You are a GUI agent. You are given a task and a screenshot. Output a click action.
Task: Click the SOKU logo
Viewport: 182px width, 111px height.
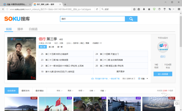[x=17, y=19]
